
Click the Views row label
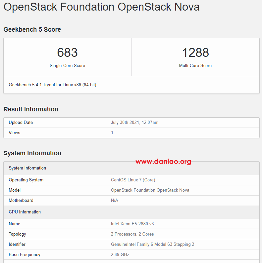point(15,133)
